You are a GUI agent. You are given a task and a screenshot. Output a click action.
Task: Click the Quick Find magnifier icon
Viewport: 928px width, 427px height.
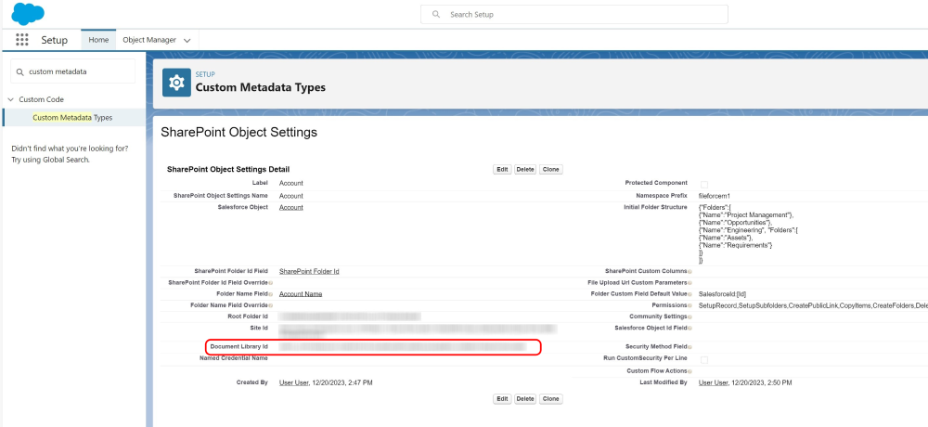coord(20,71)
